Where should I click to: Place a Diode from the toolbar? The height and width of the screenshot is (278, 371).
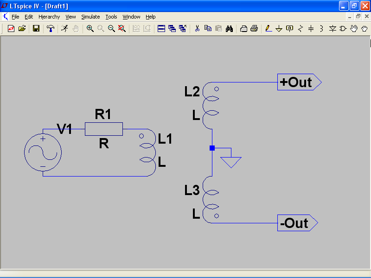point(333,29)
